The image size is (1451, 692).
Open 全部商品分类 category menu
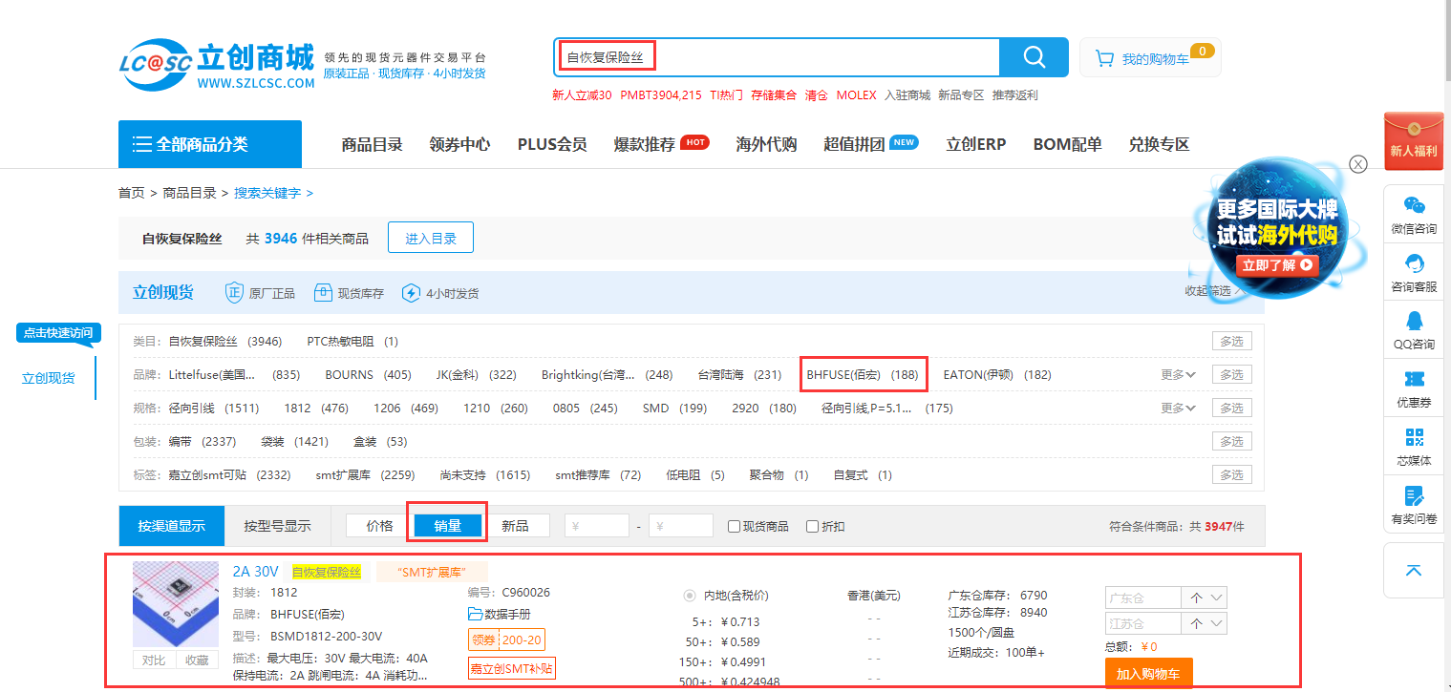click(210, 144)
